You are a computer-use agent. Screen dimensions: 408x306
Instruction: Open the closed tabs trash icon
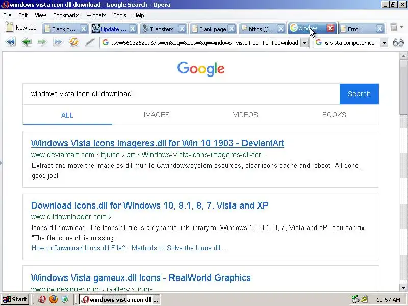pyautogui.click(x=394, y=28)
